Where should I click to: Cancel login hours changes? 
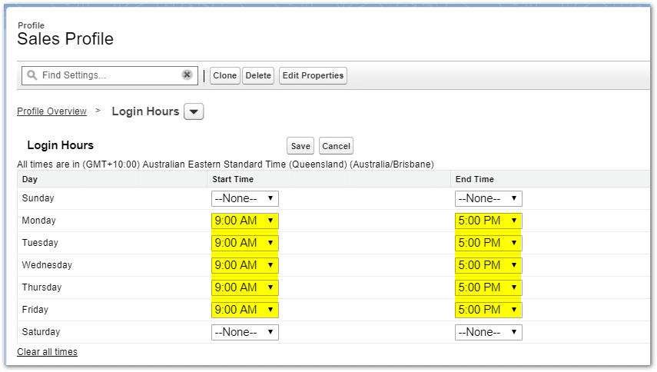pyautogui.click(x=336, y=146)
